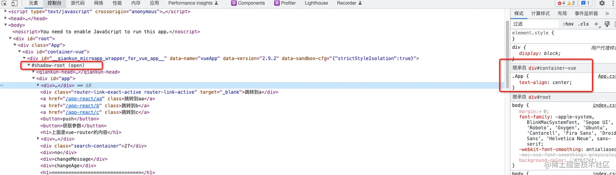Click the text-align: center declaration
Viewport: 616px width, 175px height.
coord(546,83)
